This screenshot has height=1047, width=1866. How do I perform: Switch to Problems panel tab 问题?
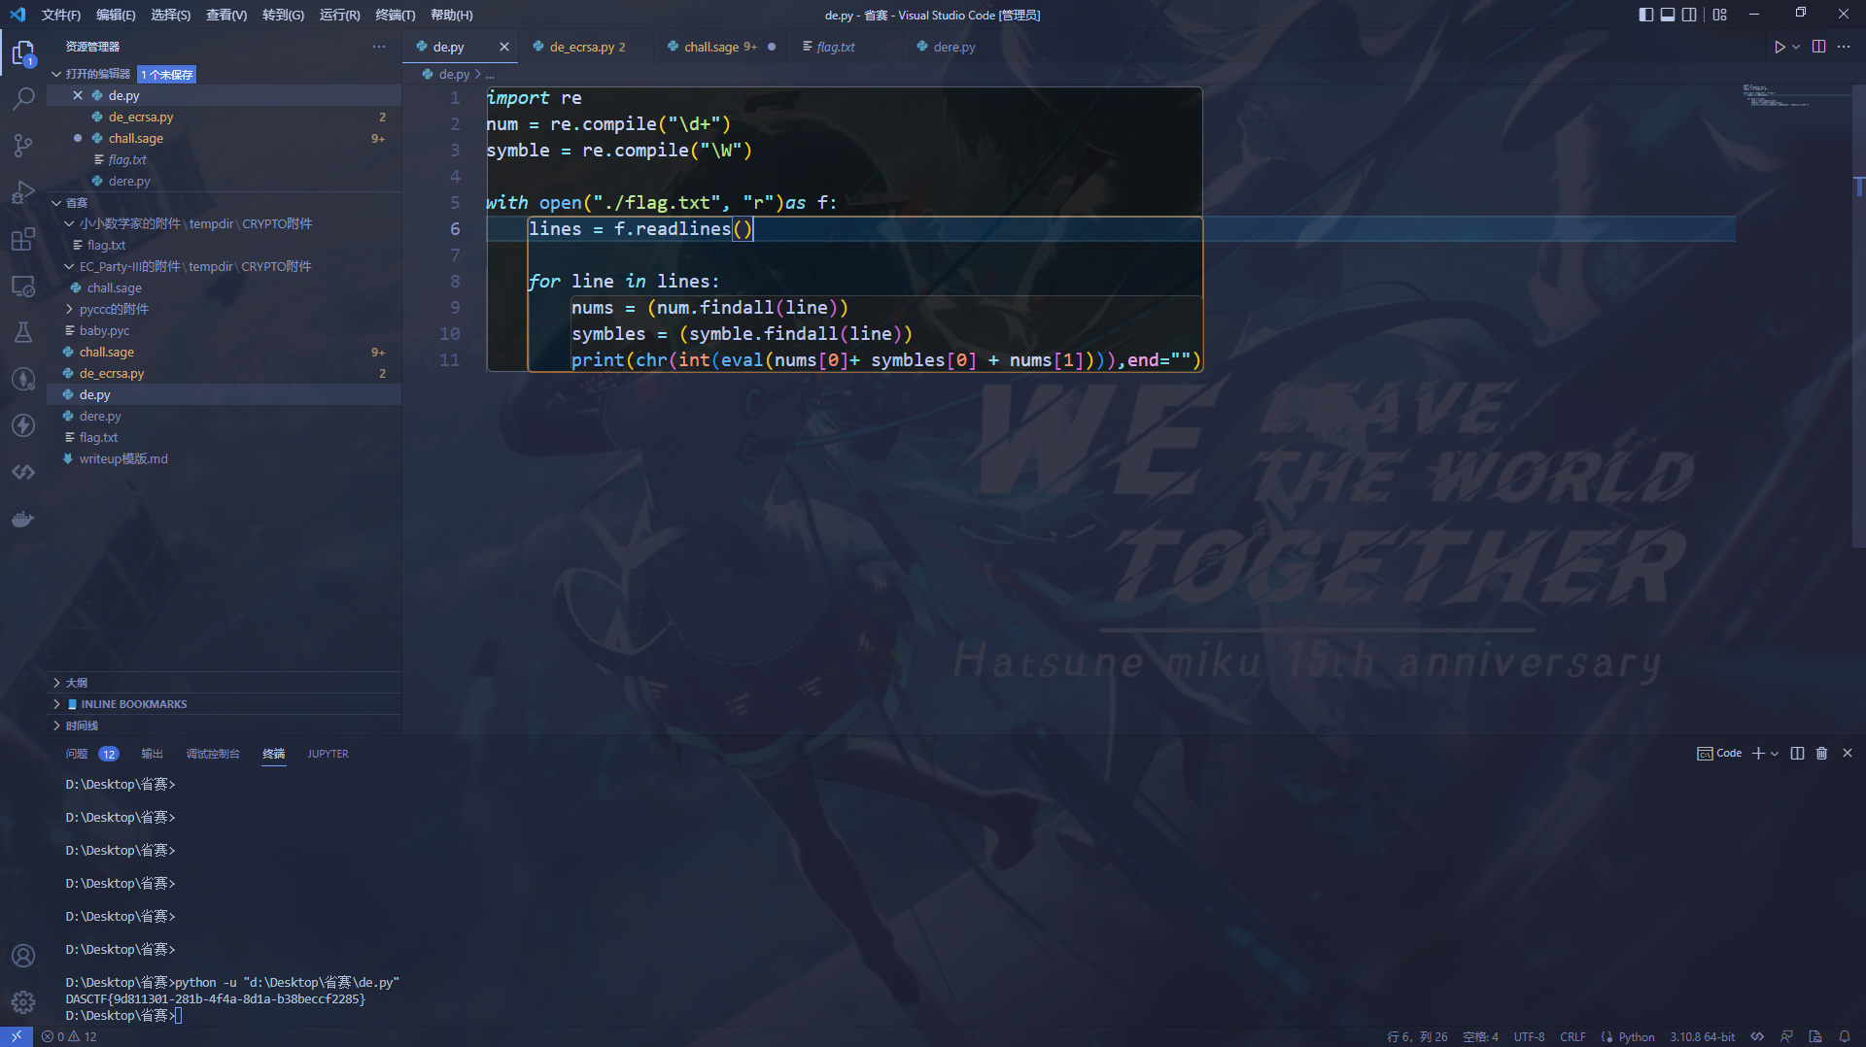pos(77,754)
